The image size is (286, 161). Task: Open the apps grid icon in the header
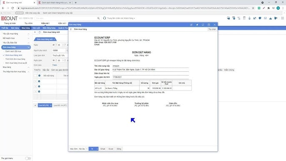coord(282,18)
